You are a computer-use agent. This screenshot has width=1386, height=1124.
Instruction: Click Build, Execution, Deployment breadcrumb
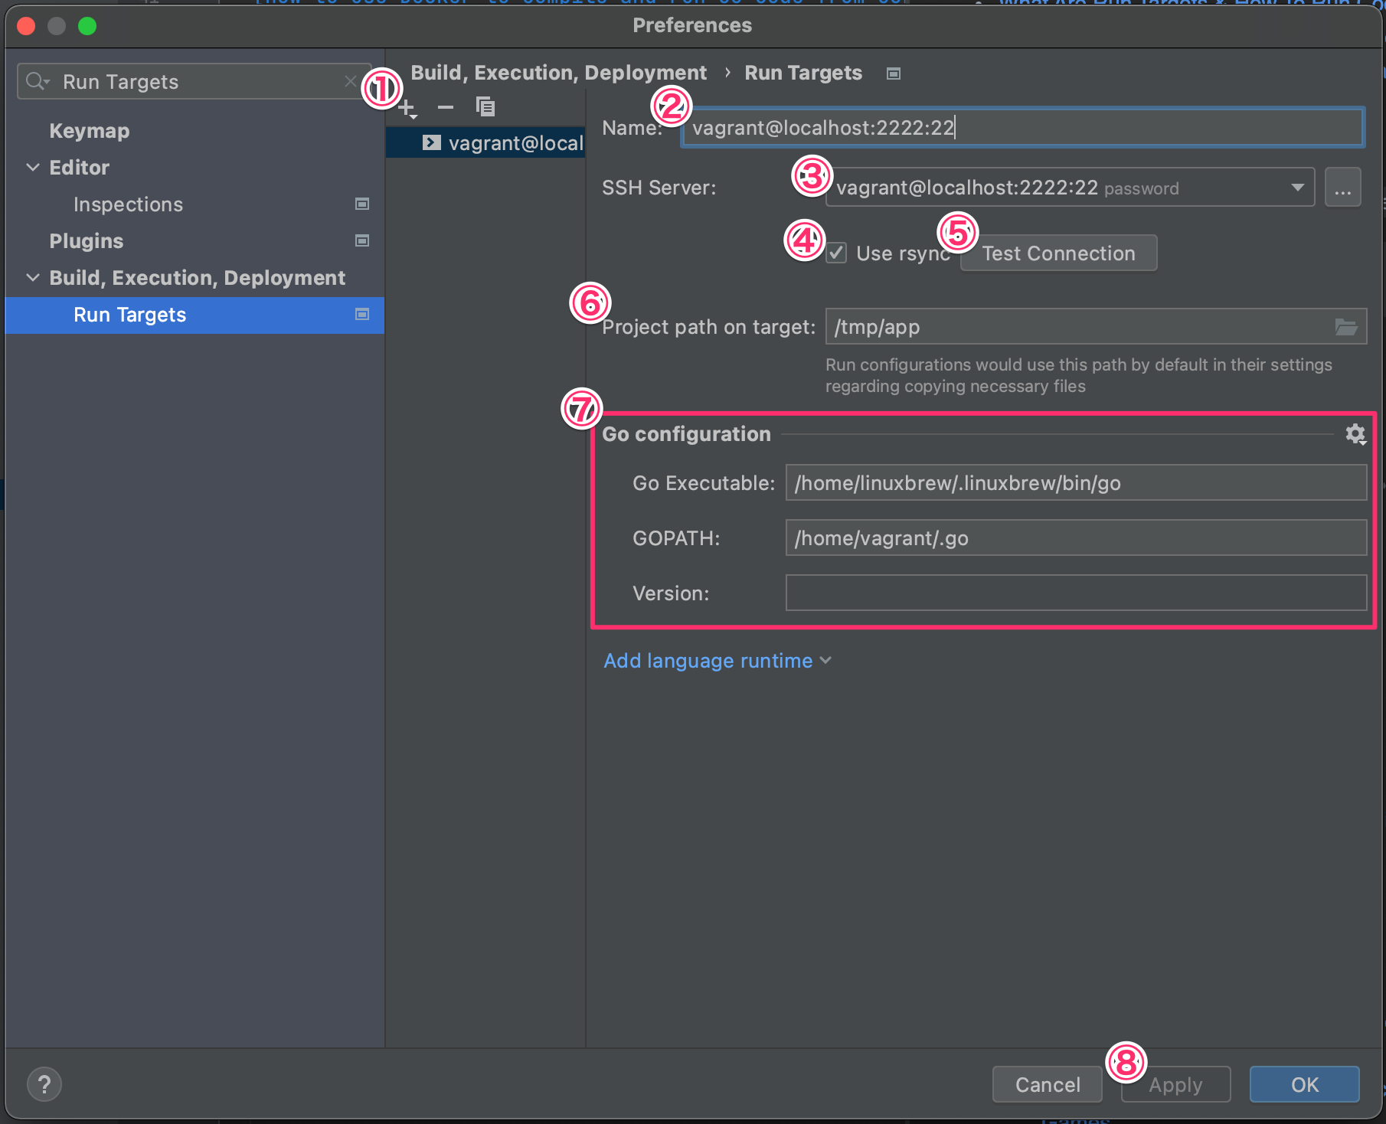(x=558, y=73)
